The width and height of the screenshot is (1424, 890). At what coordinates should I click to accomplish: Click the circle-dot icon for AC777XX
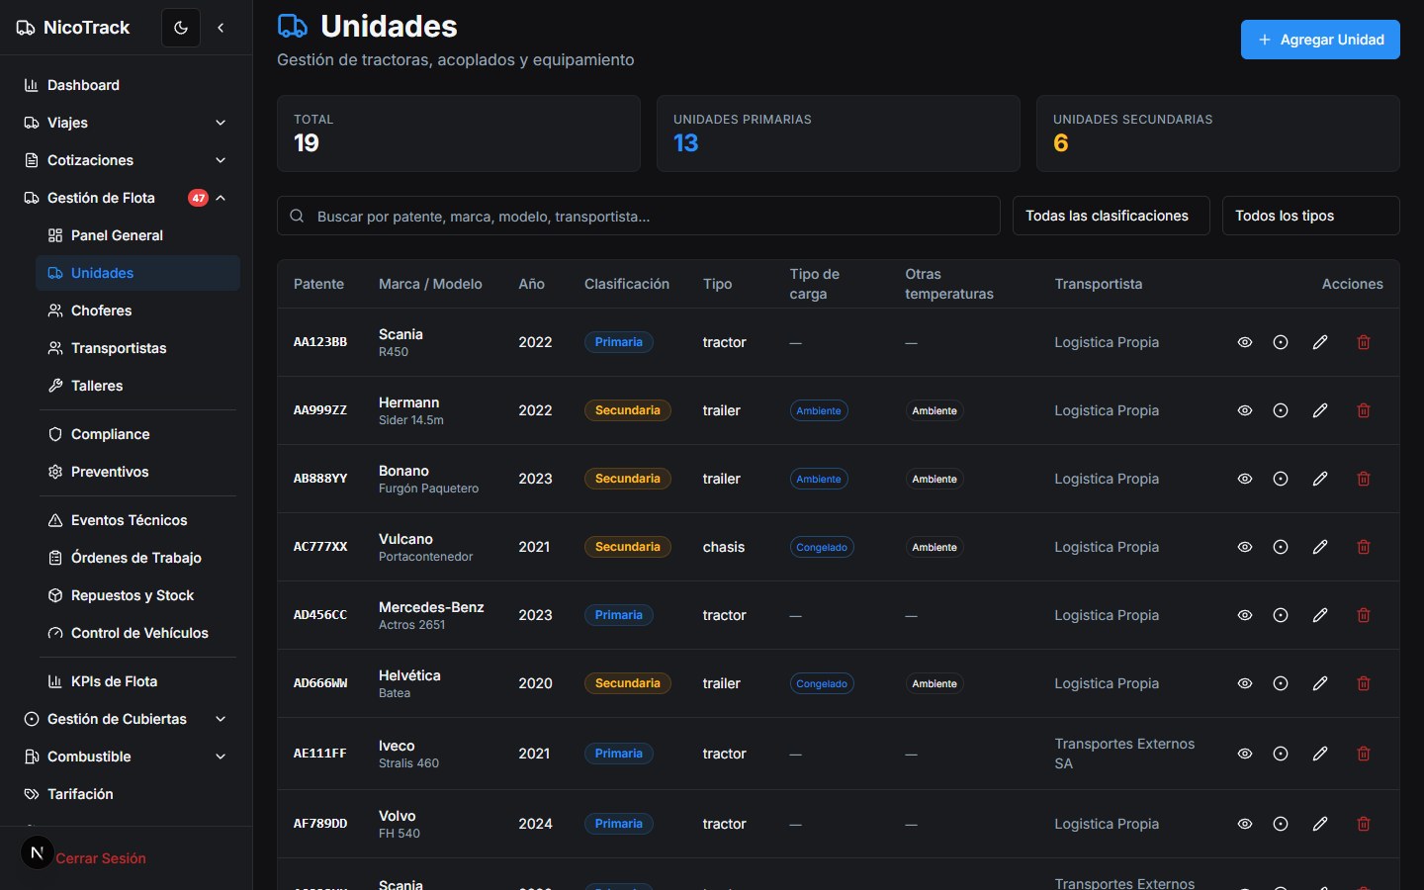pos(1281,547)
